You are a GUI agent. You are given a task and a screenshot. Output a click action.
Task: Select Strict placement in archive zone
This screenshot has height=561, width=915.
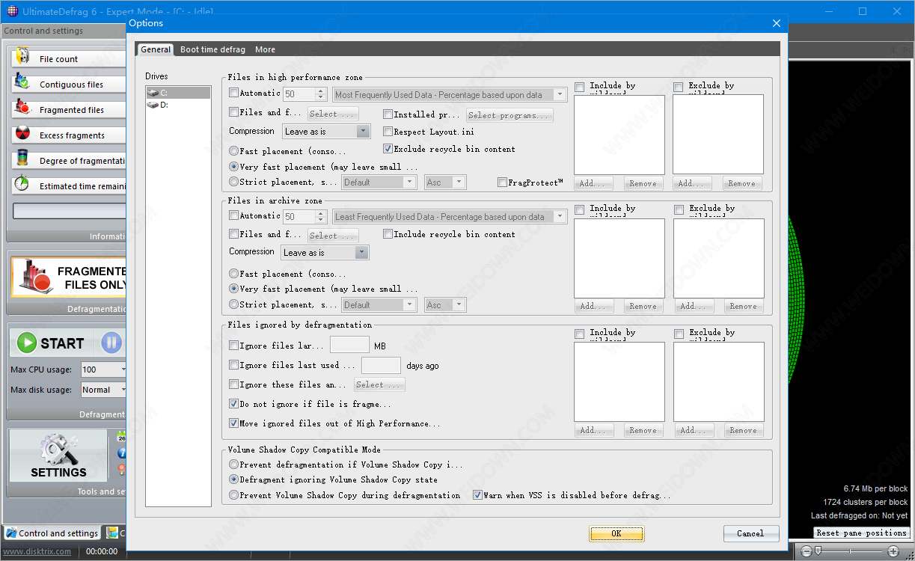[233, 304]
